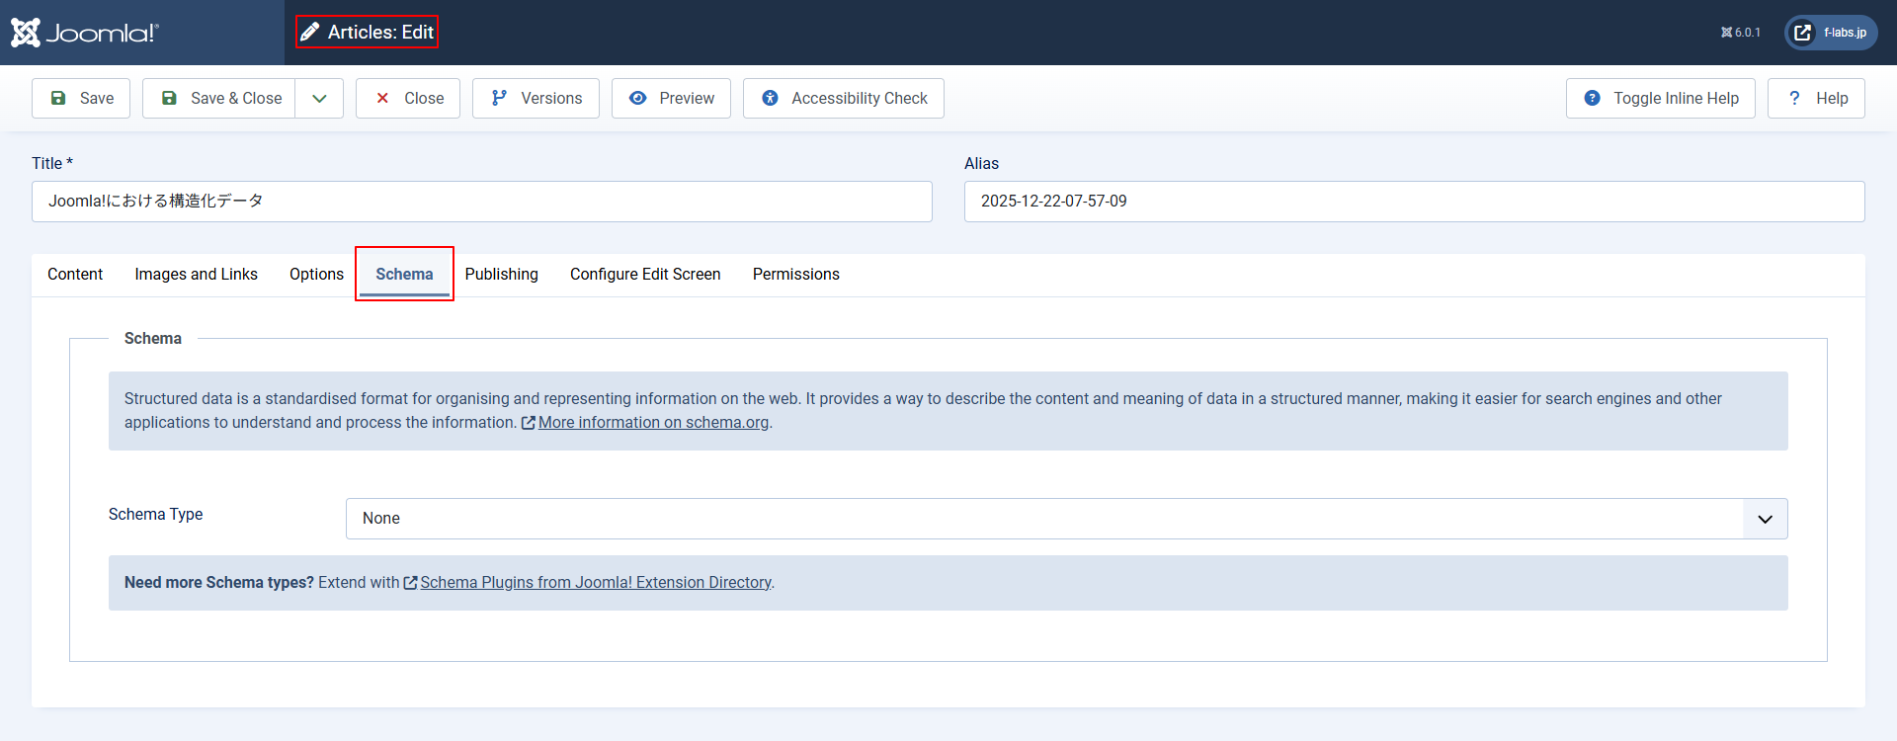Screen dimensions: 1897x741
Task: Click the Help question mark button
Action: coord(1816,99)
